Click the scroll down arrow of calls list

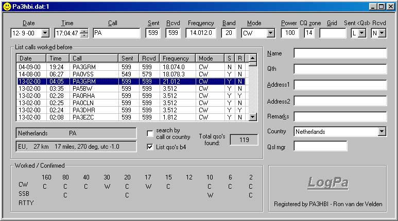(253, 117)
